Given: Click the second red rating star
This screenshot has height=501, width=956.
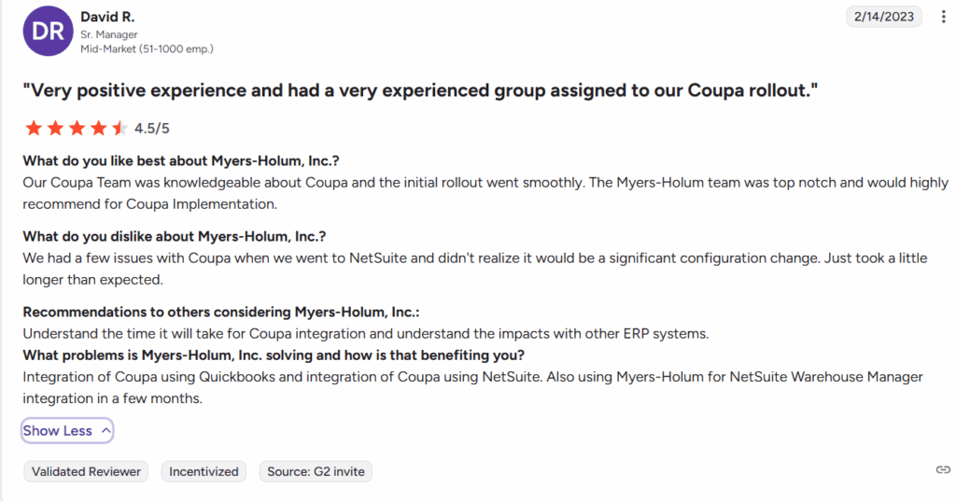Looking at the screenshot, I should pos(55,129).
